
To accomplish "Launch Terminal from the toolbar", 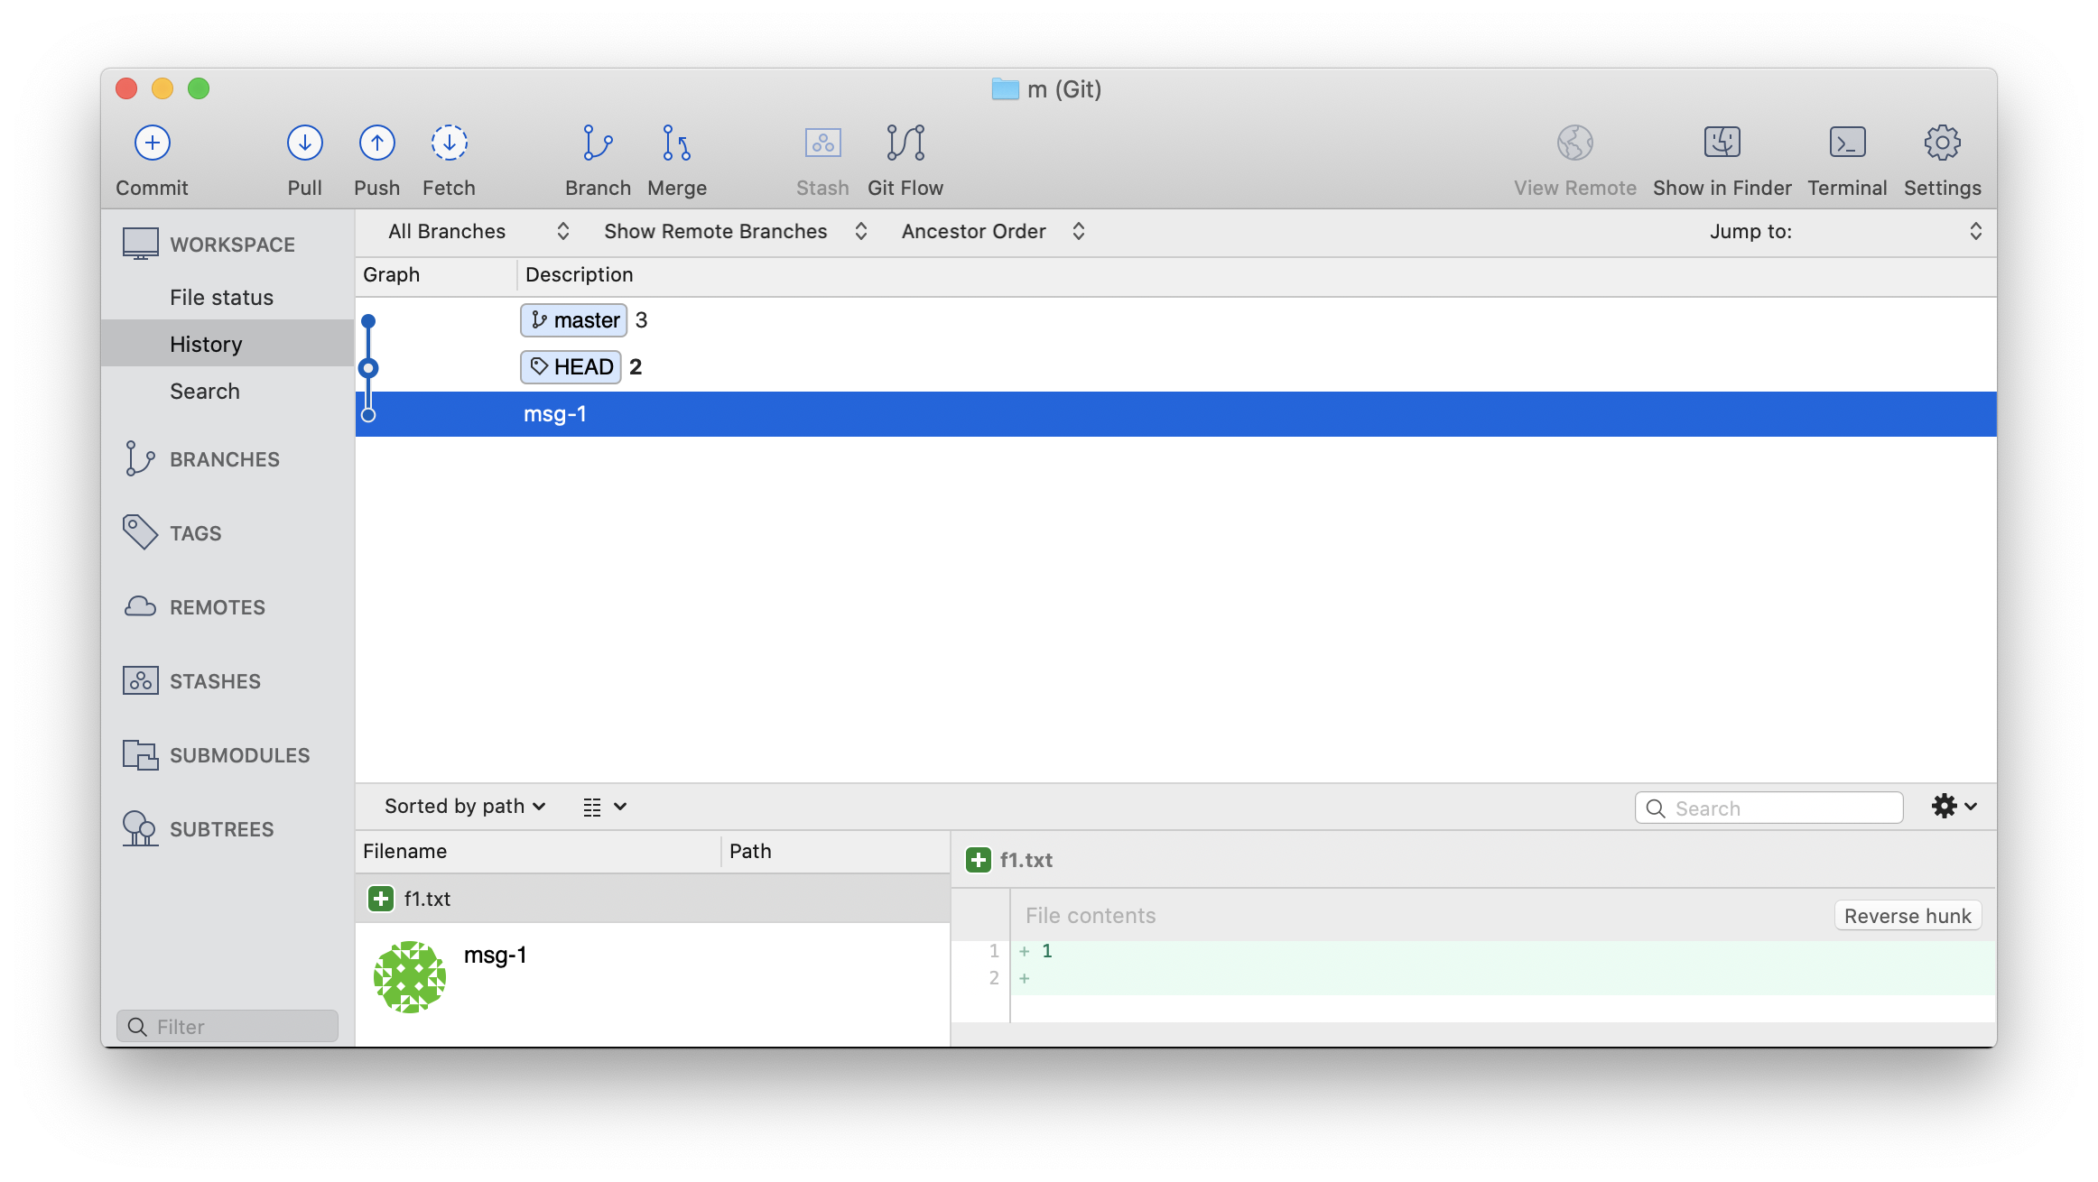I will coord(1847,143).
